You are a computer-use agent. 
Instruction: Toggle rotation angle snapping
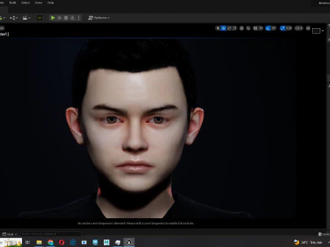point(268,28)
